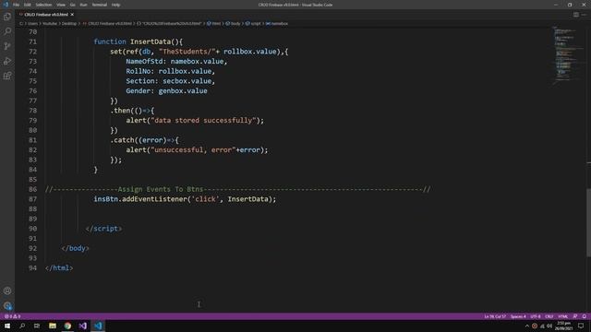The width and height of the screenshot is (591, 332).
Task: Open the Go menu
Action: [73, 5]
